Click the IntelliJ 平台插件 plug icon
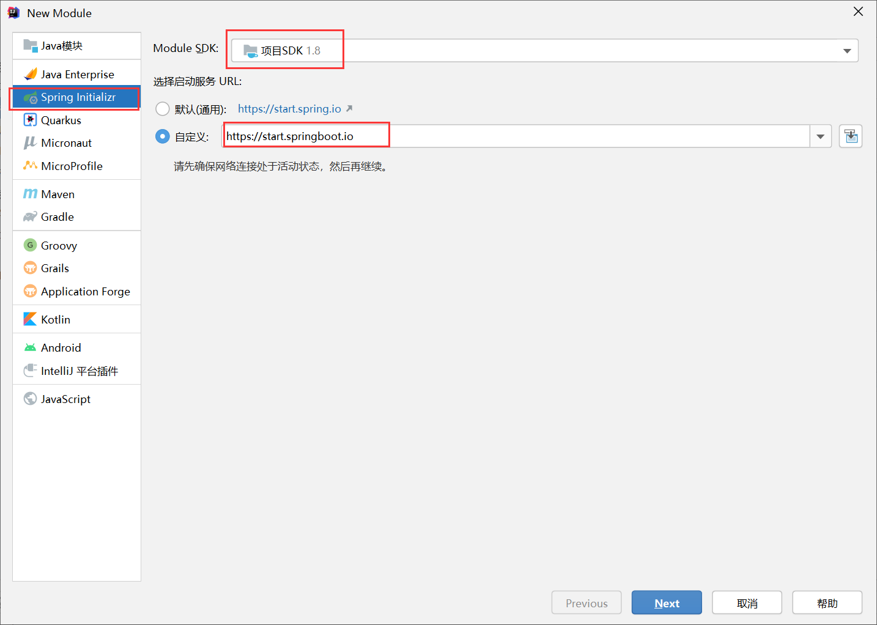The height and width of the screenshot is (625, 877). click(x=30, y=371)
